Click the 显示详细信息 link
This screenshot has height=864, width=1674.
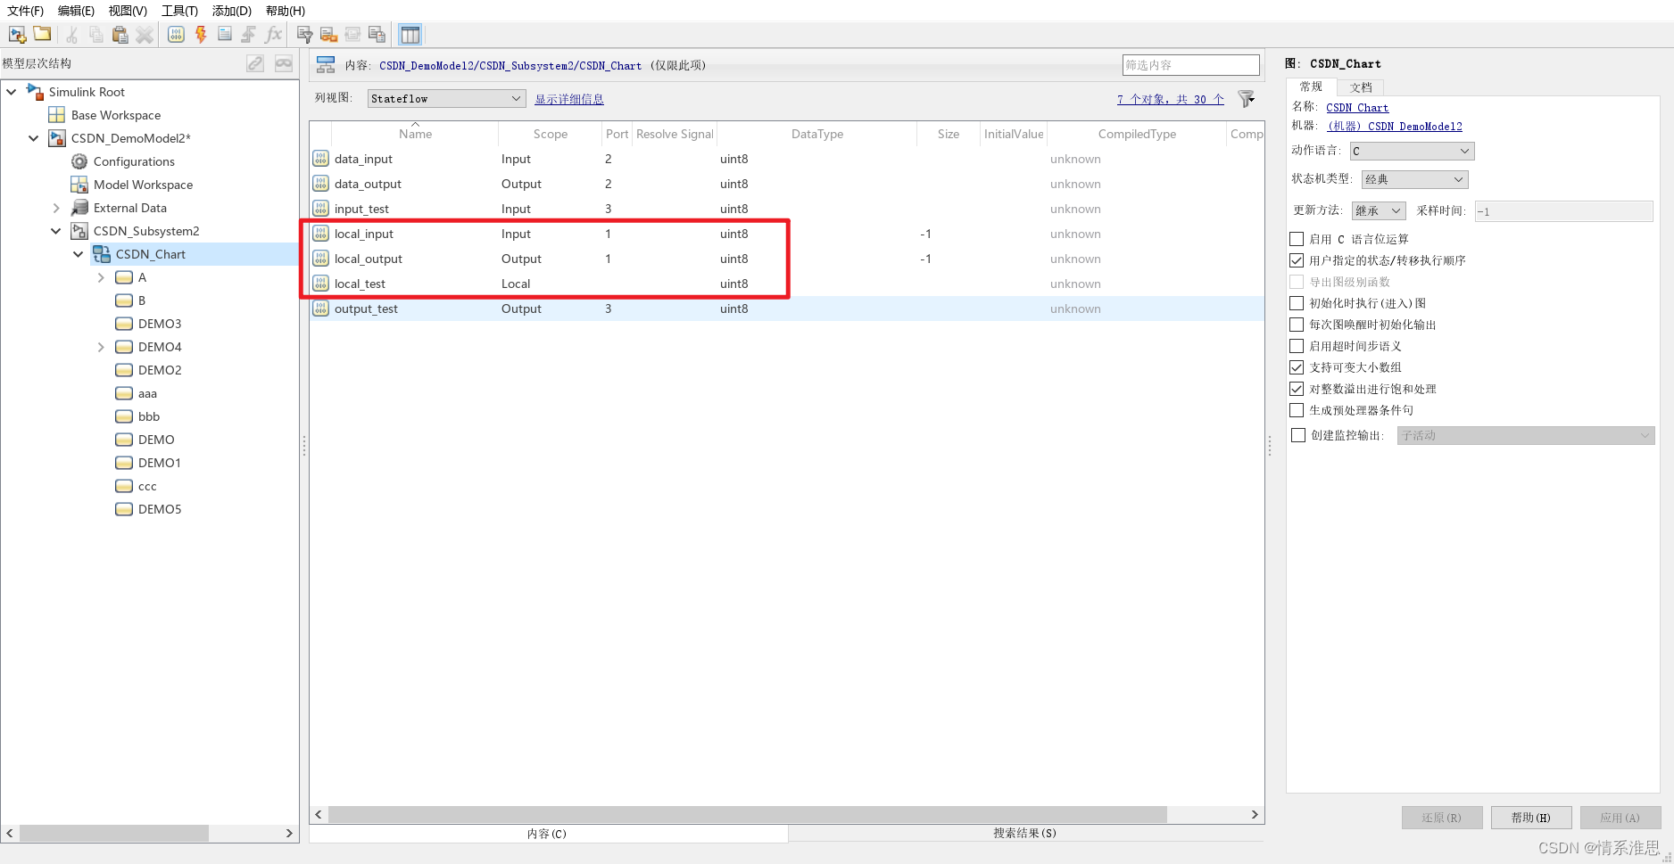click(x=569, y=99)
